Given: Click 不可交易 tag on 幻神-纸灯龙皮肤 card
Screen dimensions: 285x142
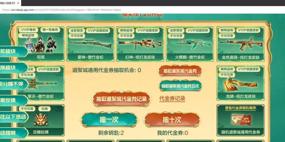Looking at the screenshot, I should 126,36.
